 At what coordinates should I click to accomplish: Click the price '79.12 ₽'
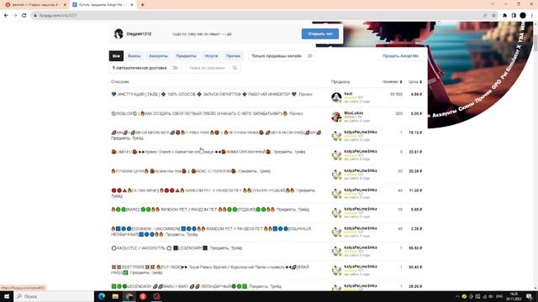415,133
